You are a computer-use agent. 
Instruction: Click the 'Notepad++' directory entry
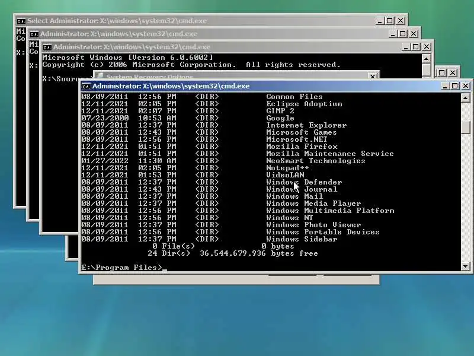[x=287, y=168]
